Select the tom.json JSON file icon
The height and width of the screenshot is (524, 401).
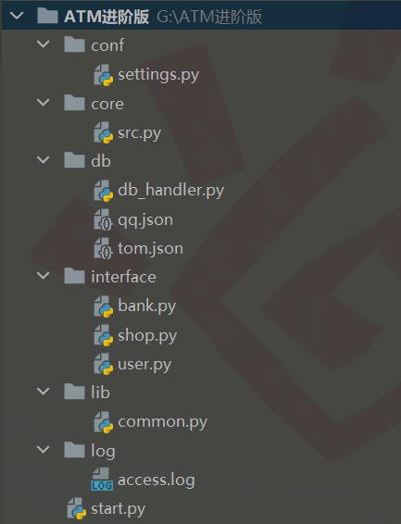pyautogui.click(x=103, y=249)
